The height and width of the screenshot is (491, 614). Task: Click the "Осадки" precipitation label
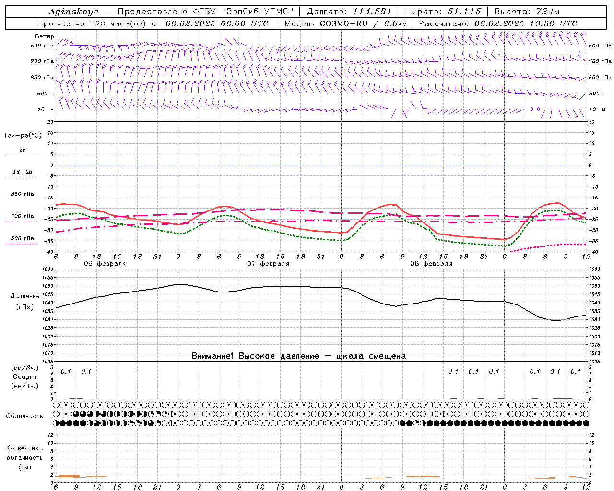(x=25, y=377)
